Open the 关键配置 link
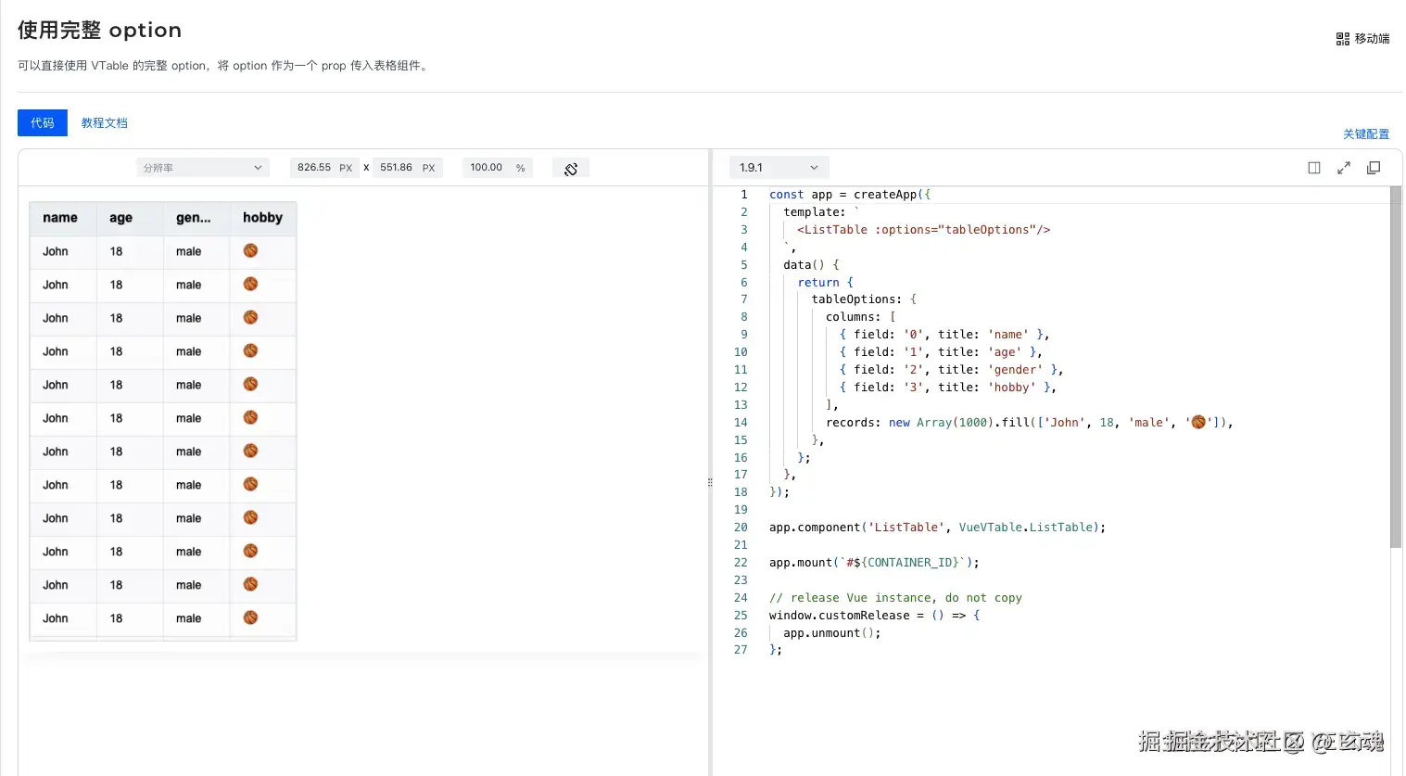Viewport: 1406px width, 776px height. pyautogui.click(x=1366, y=134)
